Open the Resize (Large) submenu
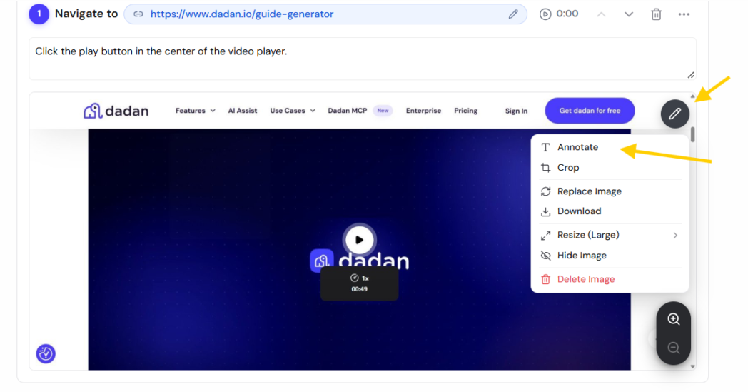This screenshot has width=748, height=392. coord(610,235)
